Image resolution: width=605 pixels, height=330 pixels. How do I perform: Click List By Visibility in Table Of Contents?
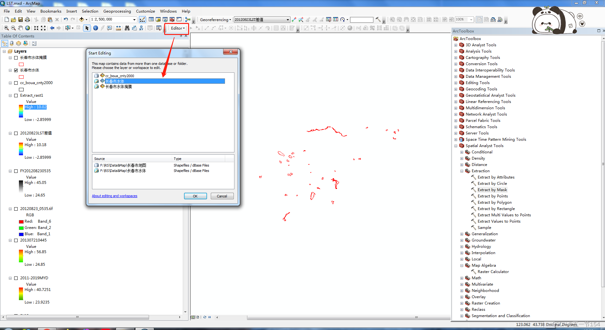pyautogui.click(x=19, y=43)
